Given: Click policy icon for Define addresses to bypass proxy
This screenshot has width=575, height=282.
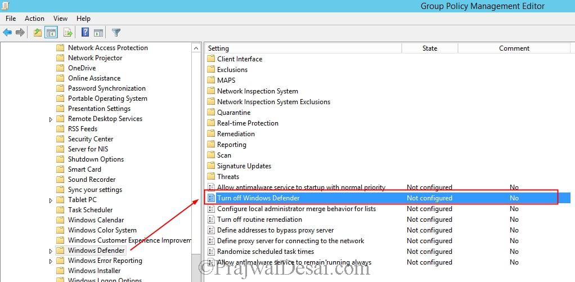Looking at the screenshot, I should click(x=211, y=230).
